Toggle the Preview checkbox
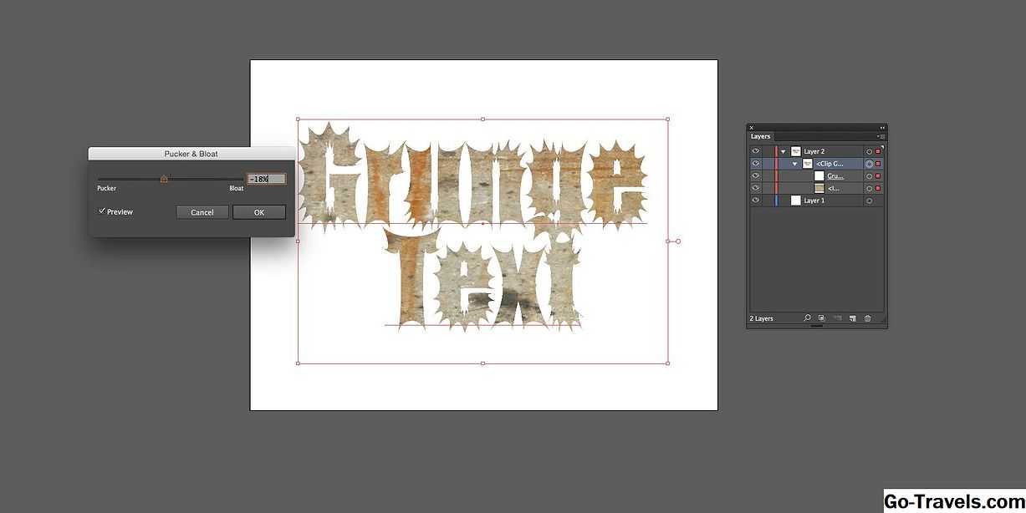The image size is (1026, 513). [x=102, y=211]
